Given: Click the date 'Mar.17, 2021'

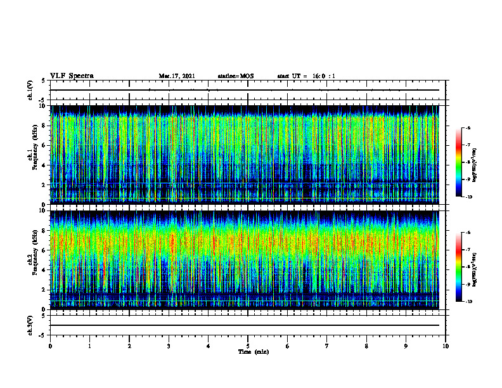Looking at the screenshot, I should tap(177, 76).
